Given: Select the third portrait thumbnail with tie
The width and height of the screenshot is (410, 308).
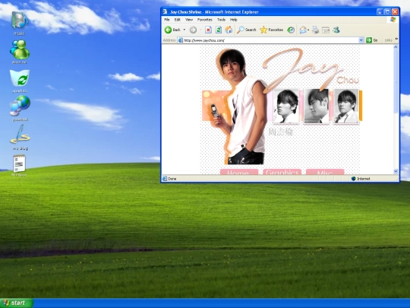Looking at the screenshot, I should (x=346, y=106).
